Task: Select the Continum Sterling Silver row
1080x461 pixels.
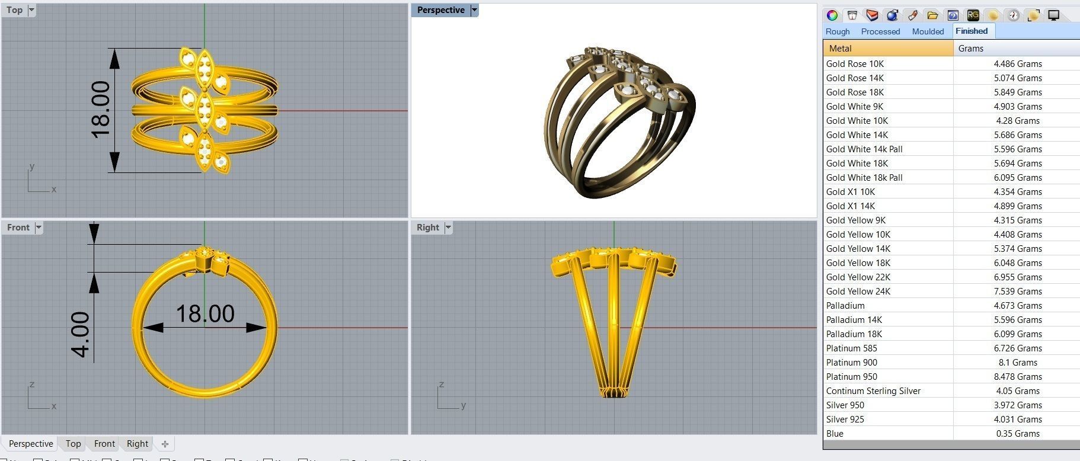Action: 951,390
